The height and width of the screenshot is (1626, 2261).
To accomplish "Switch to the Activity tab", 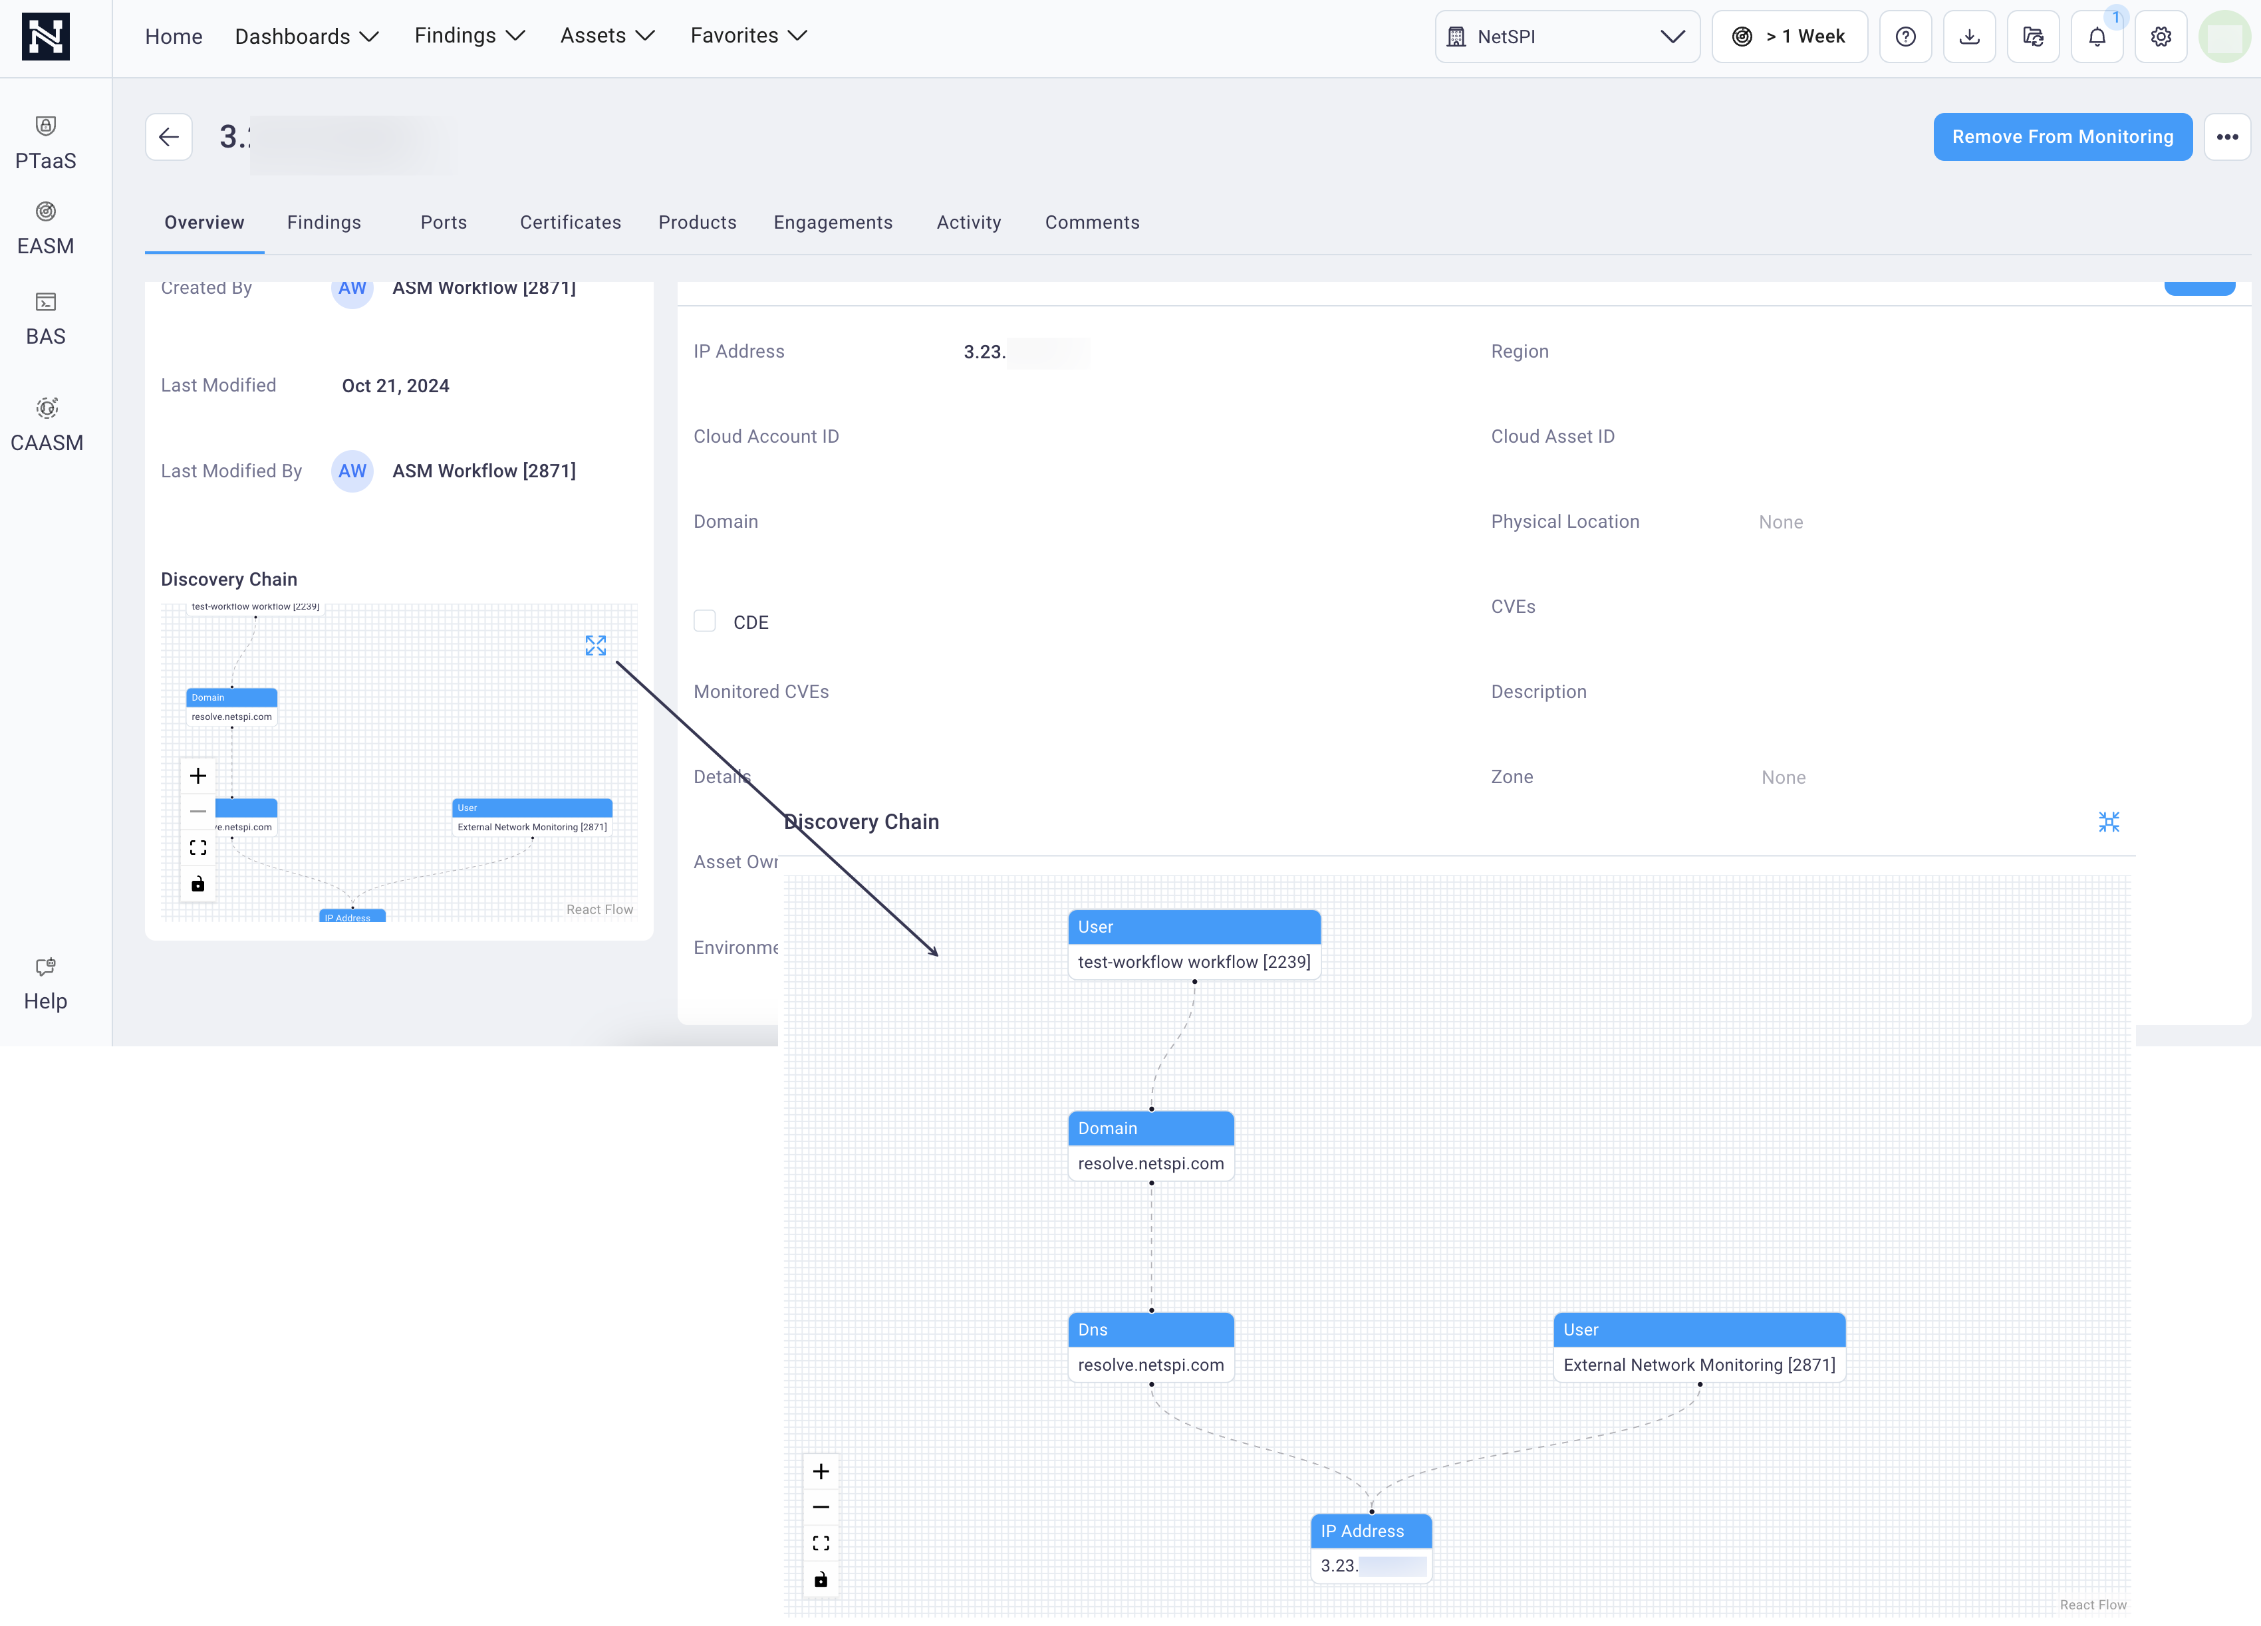I will point(968,222).
